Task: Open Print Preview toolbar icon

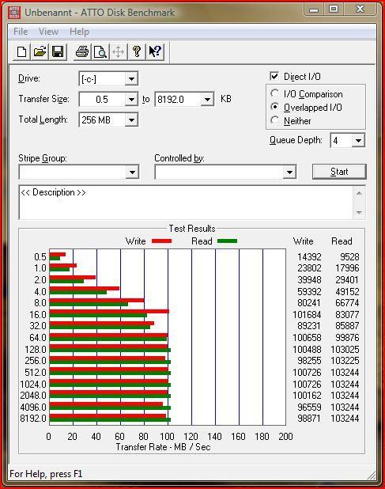Action: point(100,51)
